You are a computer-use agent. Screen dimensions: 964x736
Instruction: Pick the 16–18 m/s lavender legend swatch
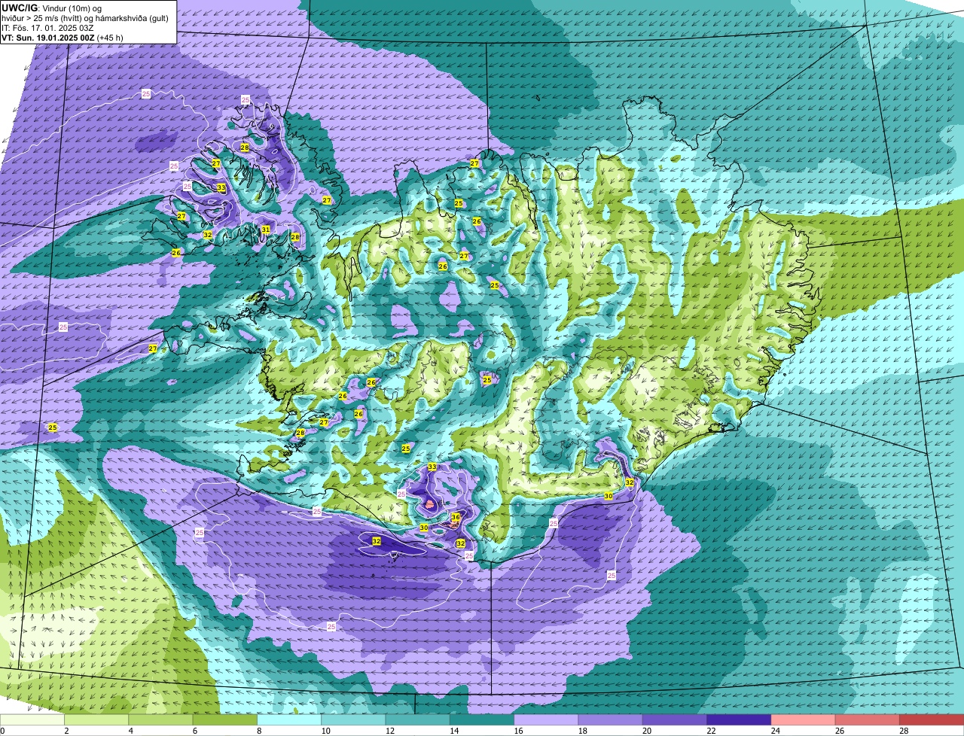[546, 720]
